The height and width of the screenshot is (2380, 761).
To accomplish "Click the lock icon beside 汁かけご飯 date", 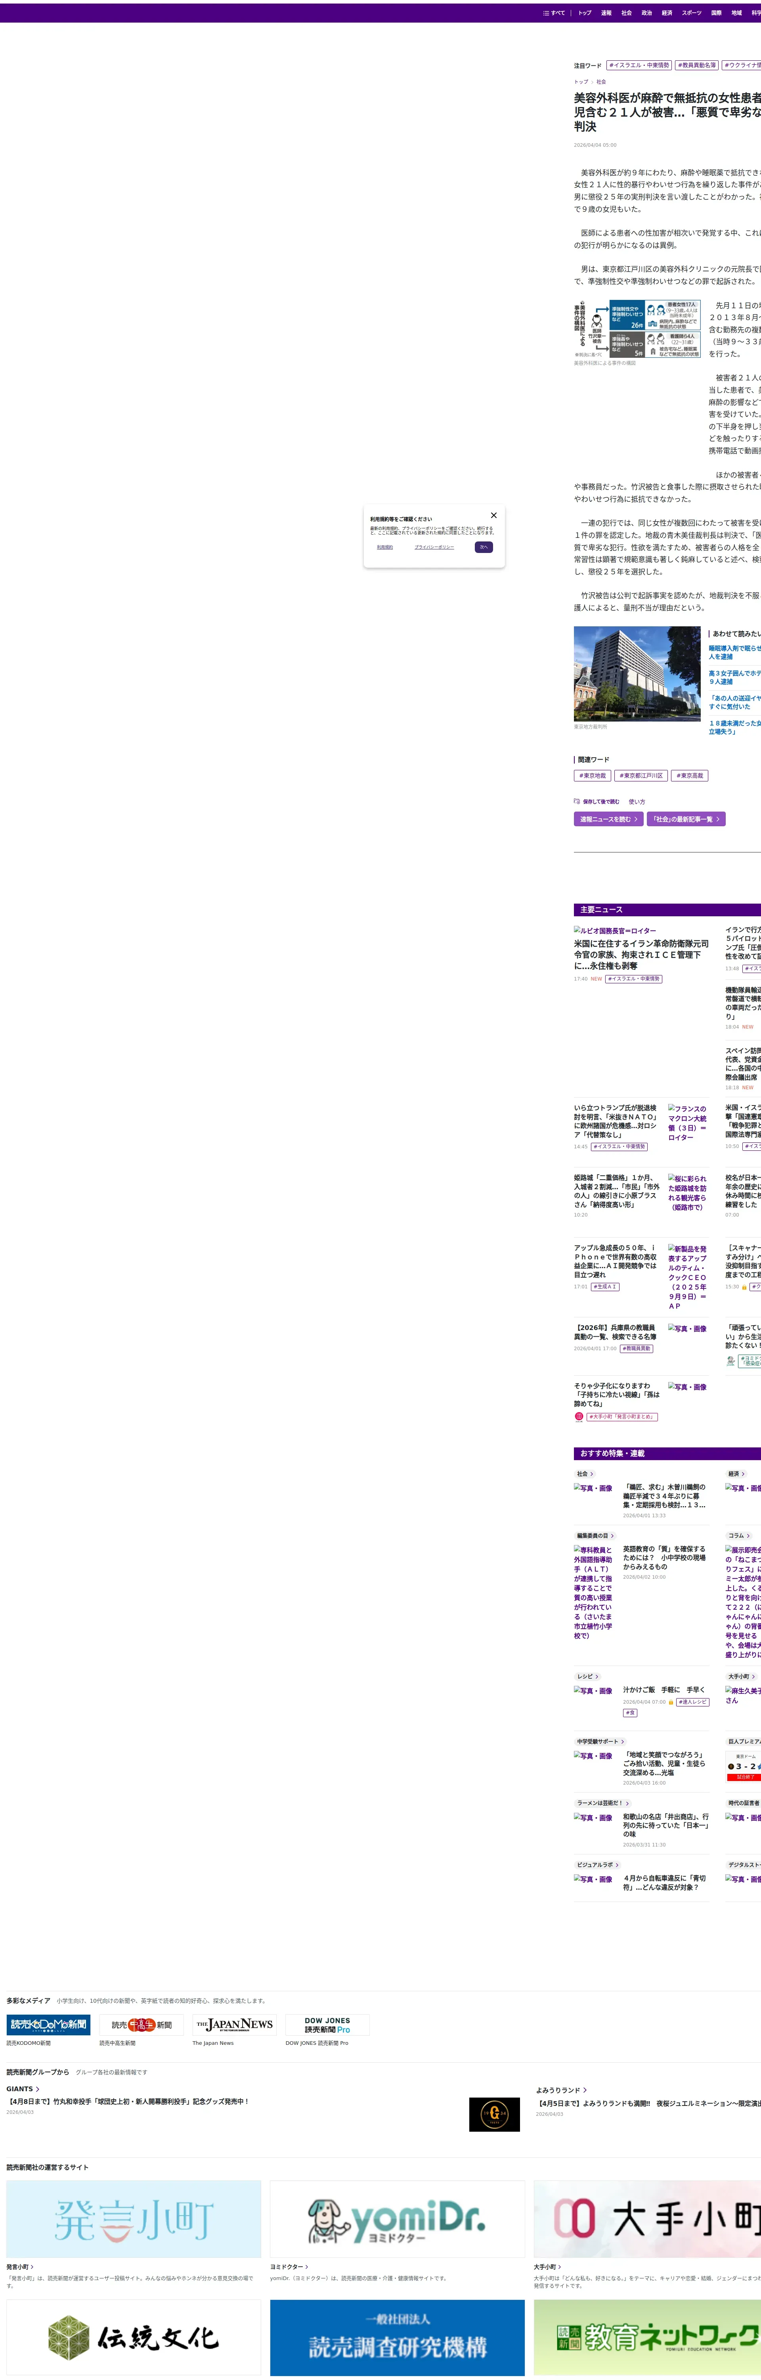I will (x=671, y=1702).
